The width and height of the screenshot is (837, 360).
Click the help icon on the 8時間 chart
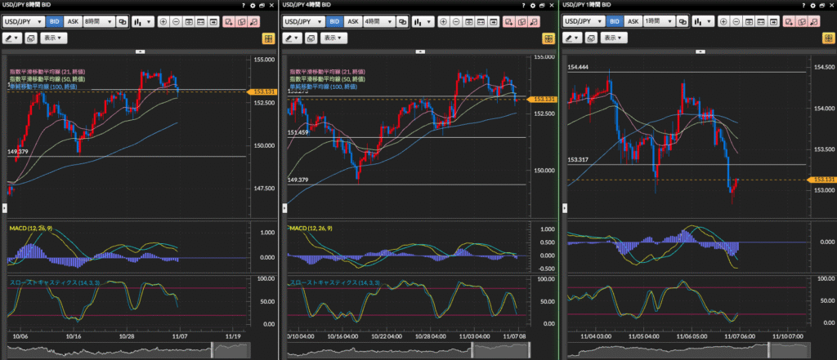[243, 5]
